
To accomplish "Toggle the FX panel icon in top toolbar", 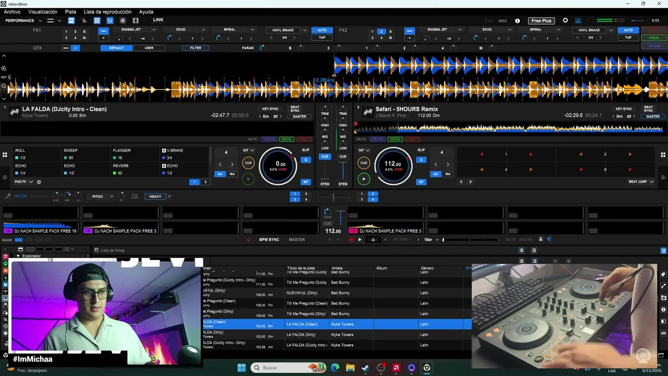I will click(71, 20).
